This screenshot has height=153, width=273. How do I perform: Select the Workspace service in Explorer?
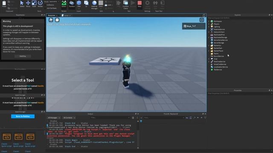(218, 21)
